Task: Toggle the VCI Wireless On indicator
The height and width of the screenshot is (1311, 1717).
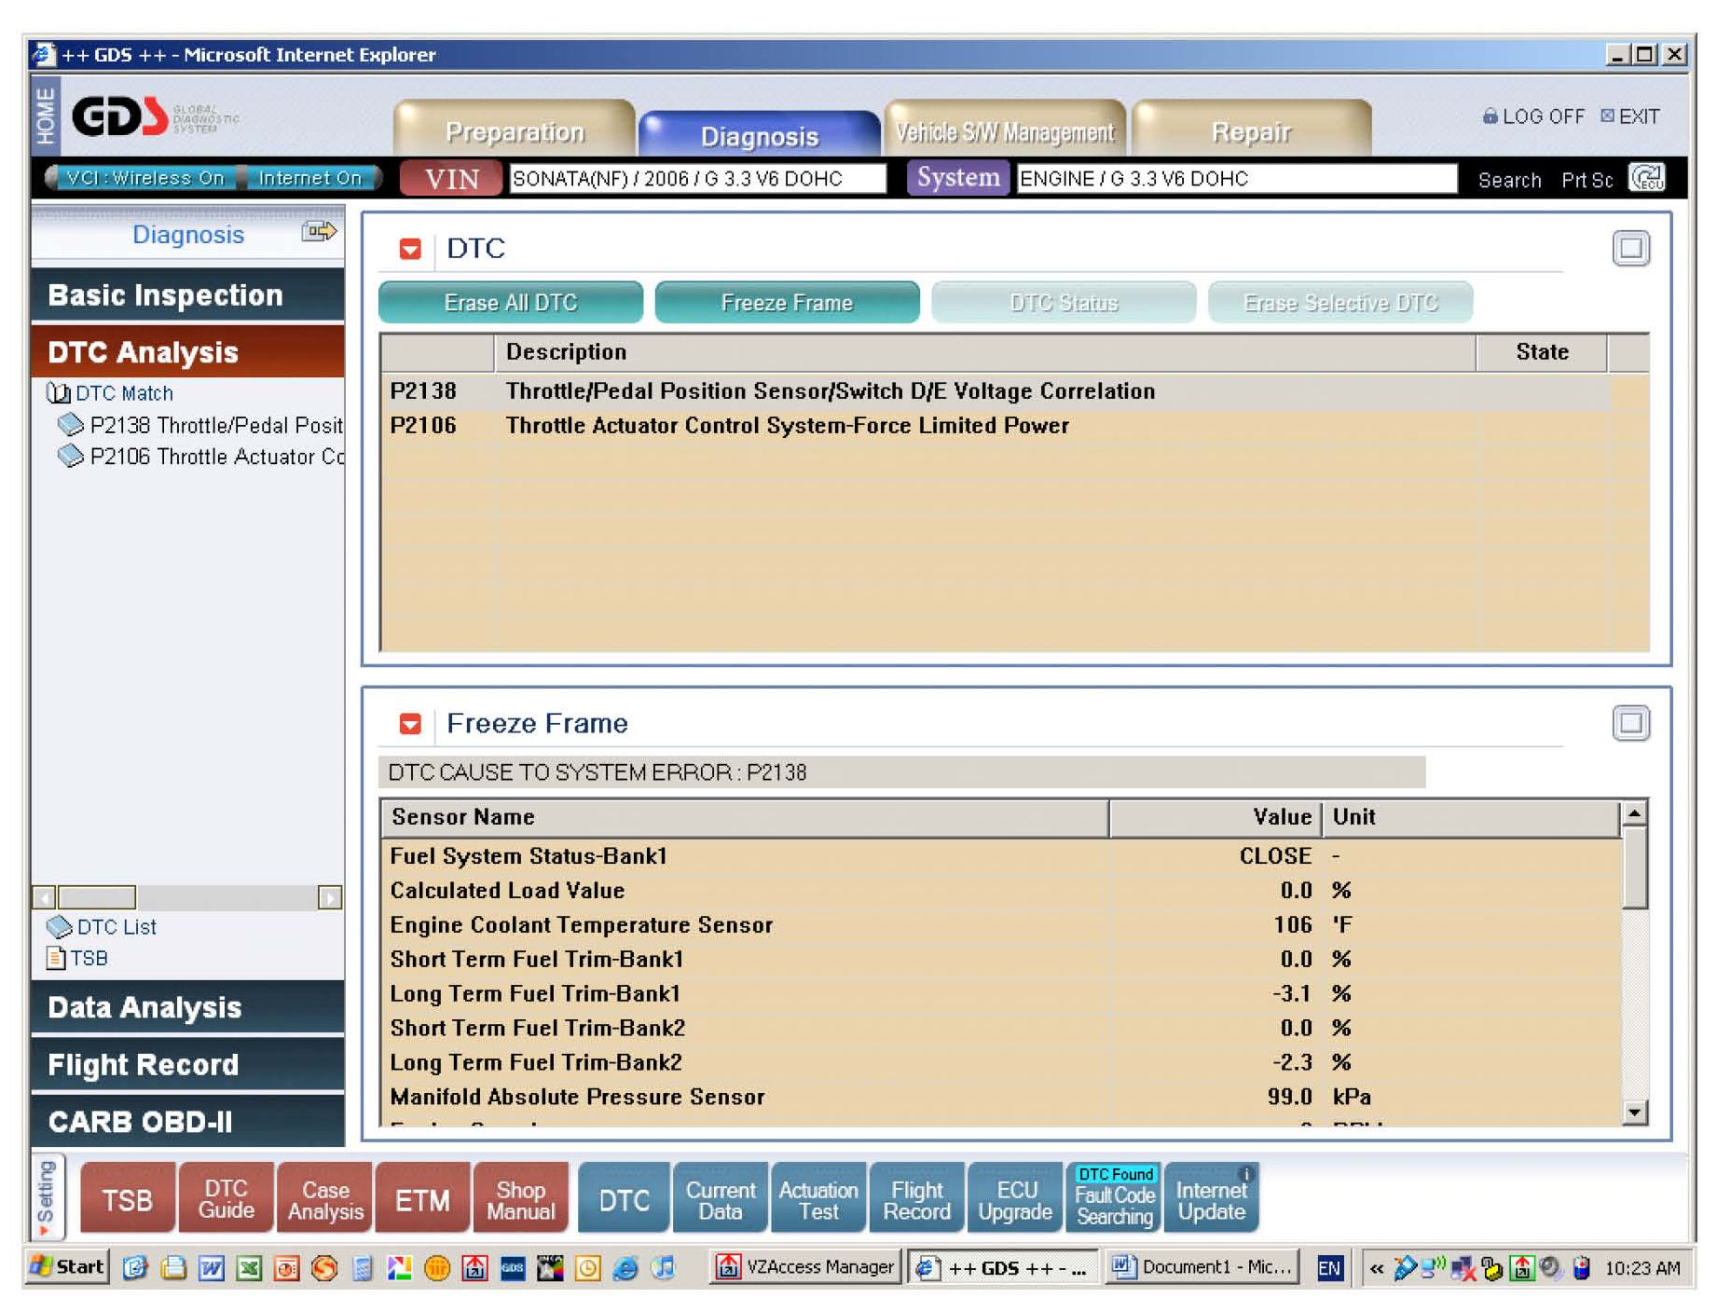Action: pos(144,178)
